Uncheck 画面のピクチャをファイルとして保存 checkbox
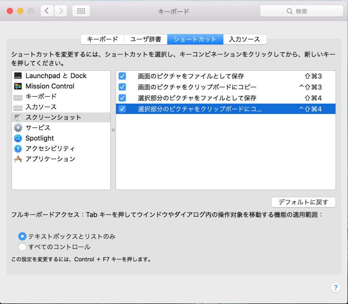Viewport: 348px width, 304px height. click(122, 76)
